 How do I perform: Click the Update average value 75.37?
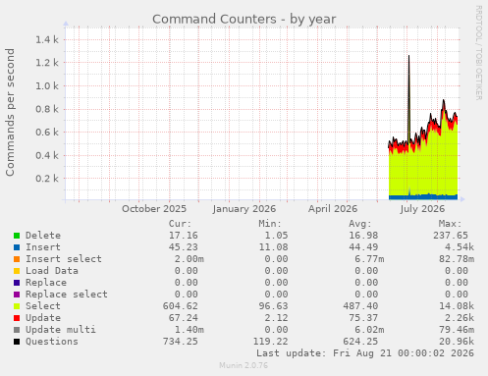pyautogui.click(x=363, y=318)
